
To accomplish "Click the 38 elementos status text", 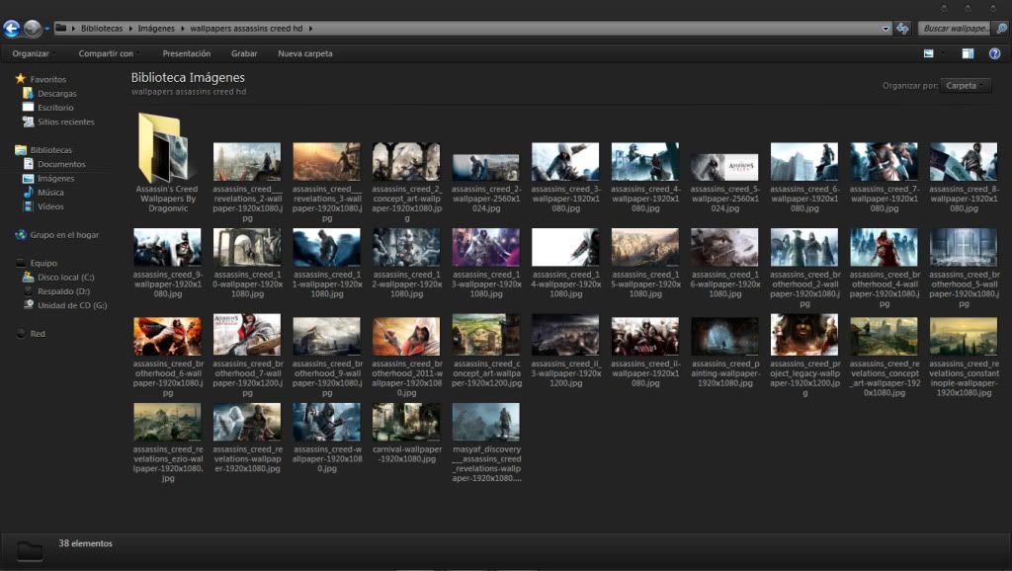I will click(x=85, y=544).
